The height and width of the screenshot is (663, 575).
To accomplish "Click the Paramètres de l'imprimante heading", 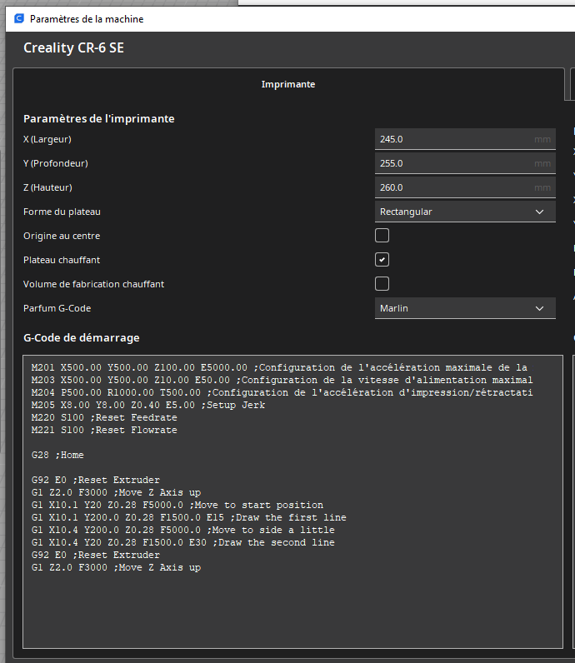I will tap(98, 119).
